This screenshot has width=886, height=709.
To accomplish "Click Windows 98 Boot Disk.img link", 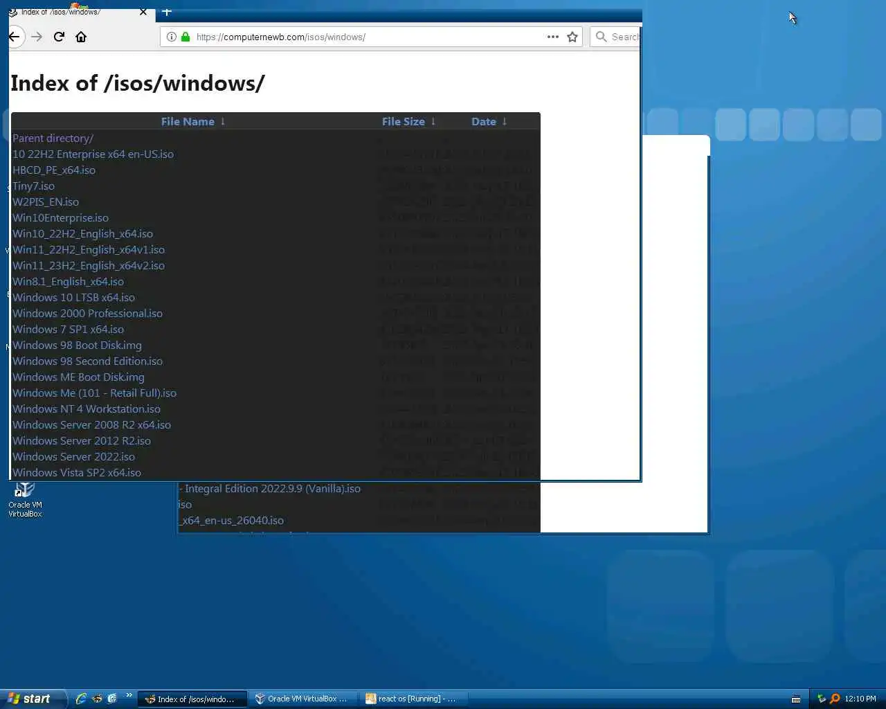I will [x=77, y=345].
